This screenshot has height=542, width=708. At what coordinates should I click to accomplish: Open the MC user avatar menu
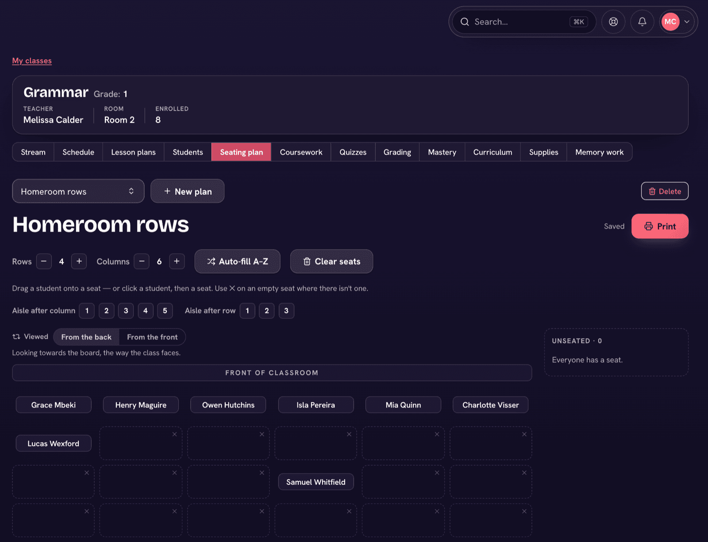670,22
